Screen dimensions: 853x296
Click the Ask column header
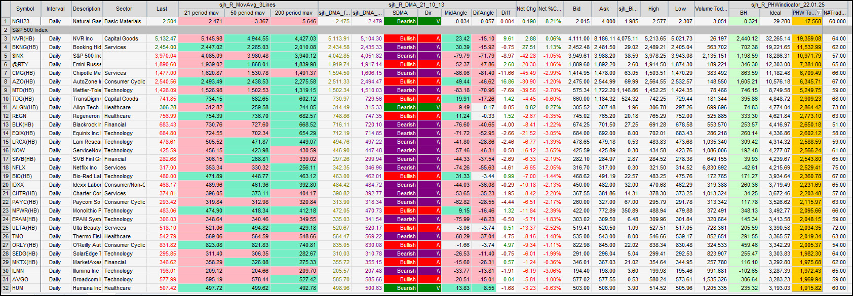coord(604,9)
